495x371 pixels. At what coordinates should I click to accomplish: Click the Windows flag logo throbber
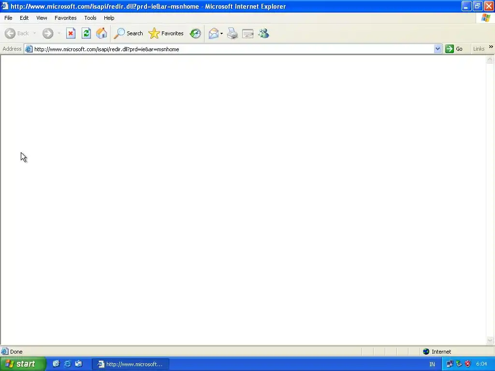coord(486,18)
